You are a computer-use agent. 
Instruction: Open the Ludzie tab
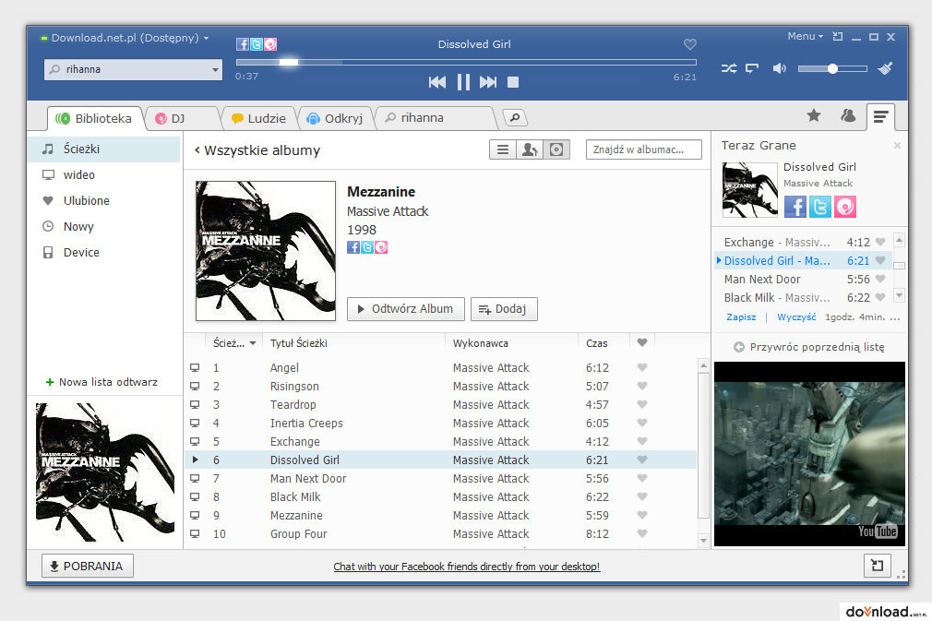pos(259,118)
